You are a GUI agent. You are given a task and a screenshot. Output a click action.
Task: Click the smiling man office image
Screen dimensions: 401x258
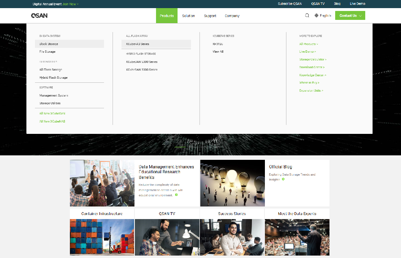(232, 237)
